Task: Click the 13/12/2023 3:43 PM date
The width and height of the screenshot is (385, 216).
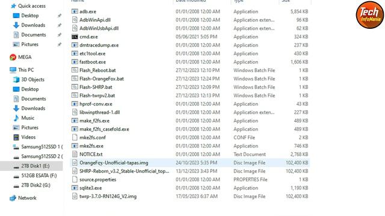Action: coord(197,171)
